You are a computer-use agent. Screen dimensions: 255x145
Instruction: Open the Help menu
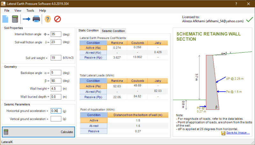43,10
